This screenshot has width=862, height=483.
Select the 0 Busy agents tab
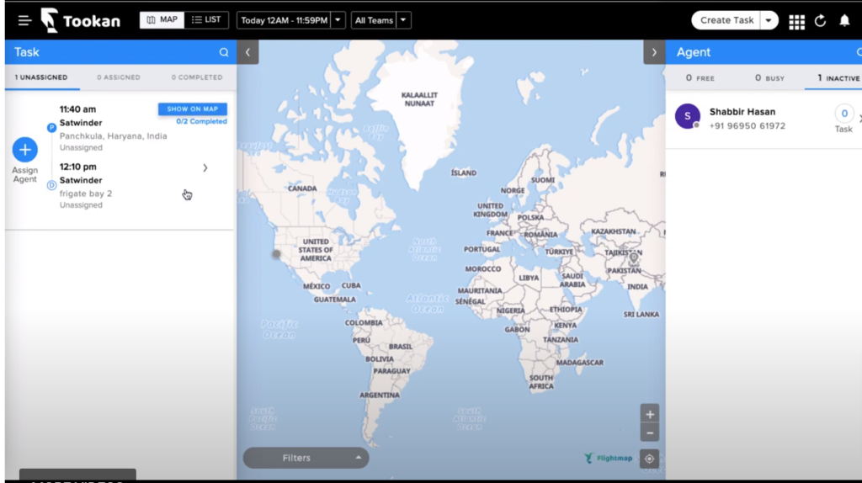(769, 78)
